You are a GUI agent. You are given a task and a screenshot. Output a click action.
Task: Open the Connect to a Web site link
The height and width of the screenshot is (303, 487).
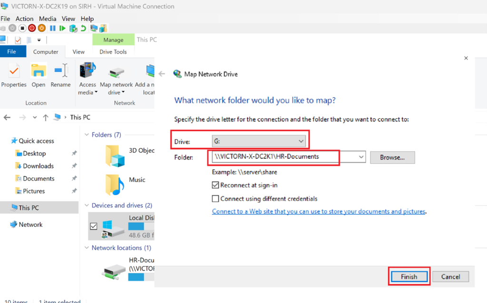click(319, 211)
